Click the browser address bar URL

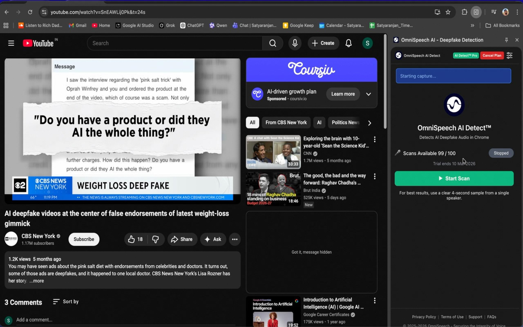click(x=98, y=12)
